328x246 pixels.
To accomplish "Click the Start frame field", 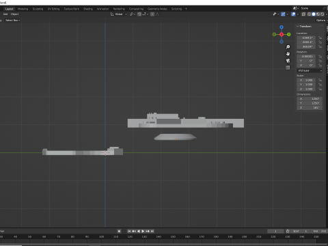I will [x=300, y=231].
